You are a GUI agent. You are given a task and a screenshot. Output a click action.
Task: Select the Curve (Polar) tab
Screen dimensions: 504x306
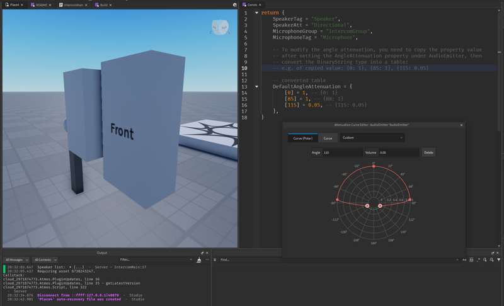[302, 138]
